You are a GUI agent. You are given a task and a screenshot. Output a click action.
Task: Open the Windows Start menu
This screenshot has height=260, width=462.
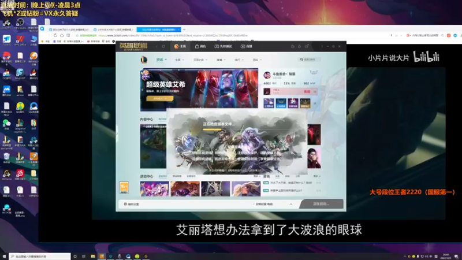pos(4,256)
